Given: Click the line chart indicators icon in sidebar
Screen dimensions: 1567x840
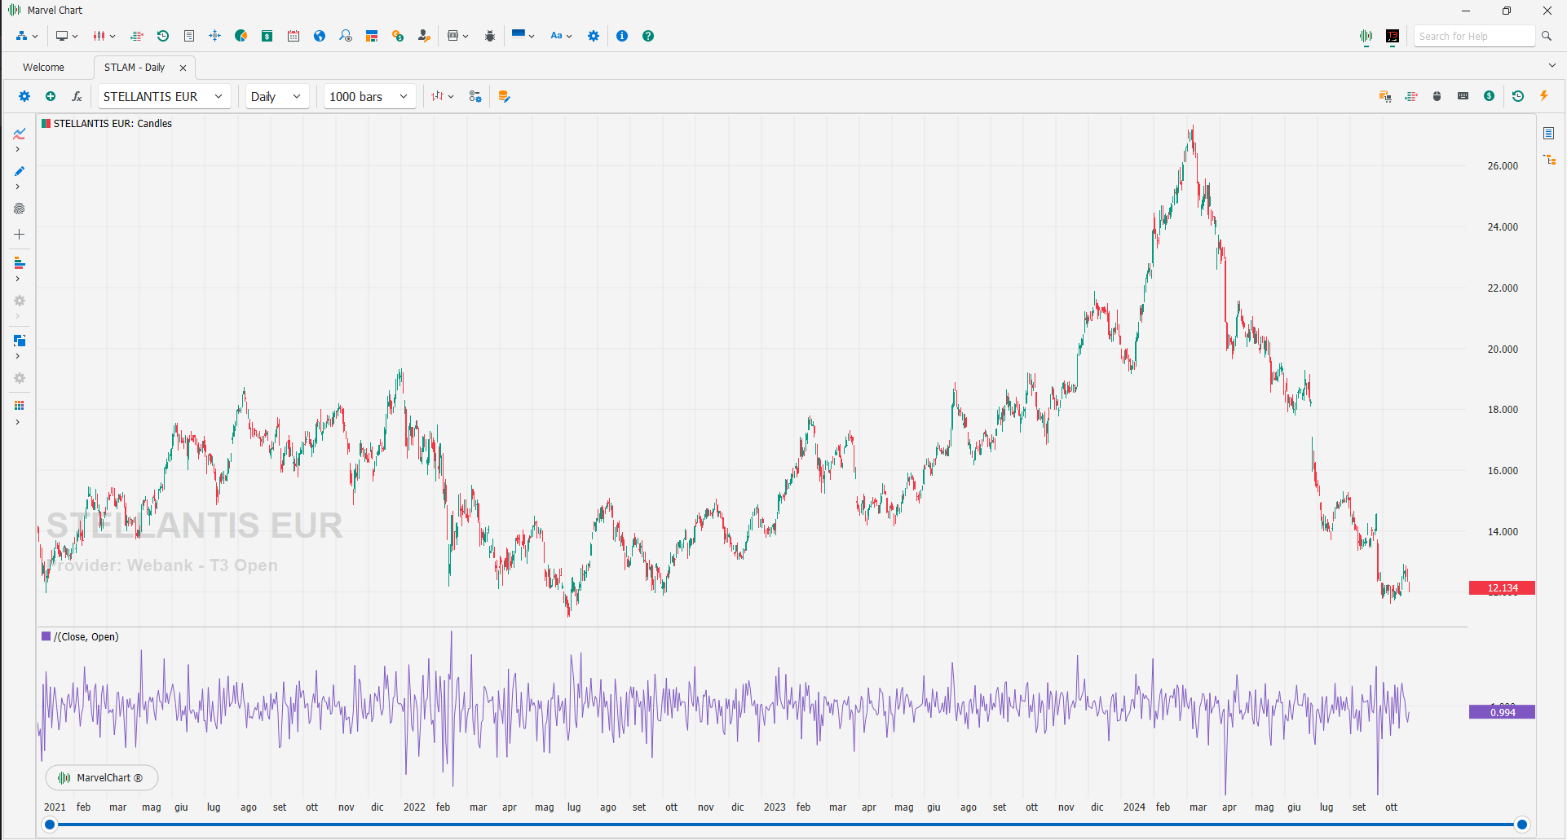Looking at the screenshot, I should pyautogui.click(x=20, y=134).
